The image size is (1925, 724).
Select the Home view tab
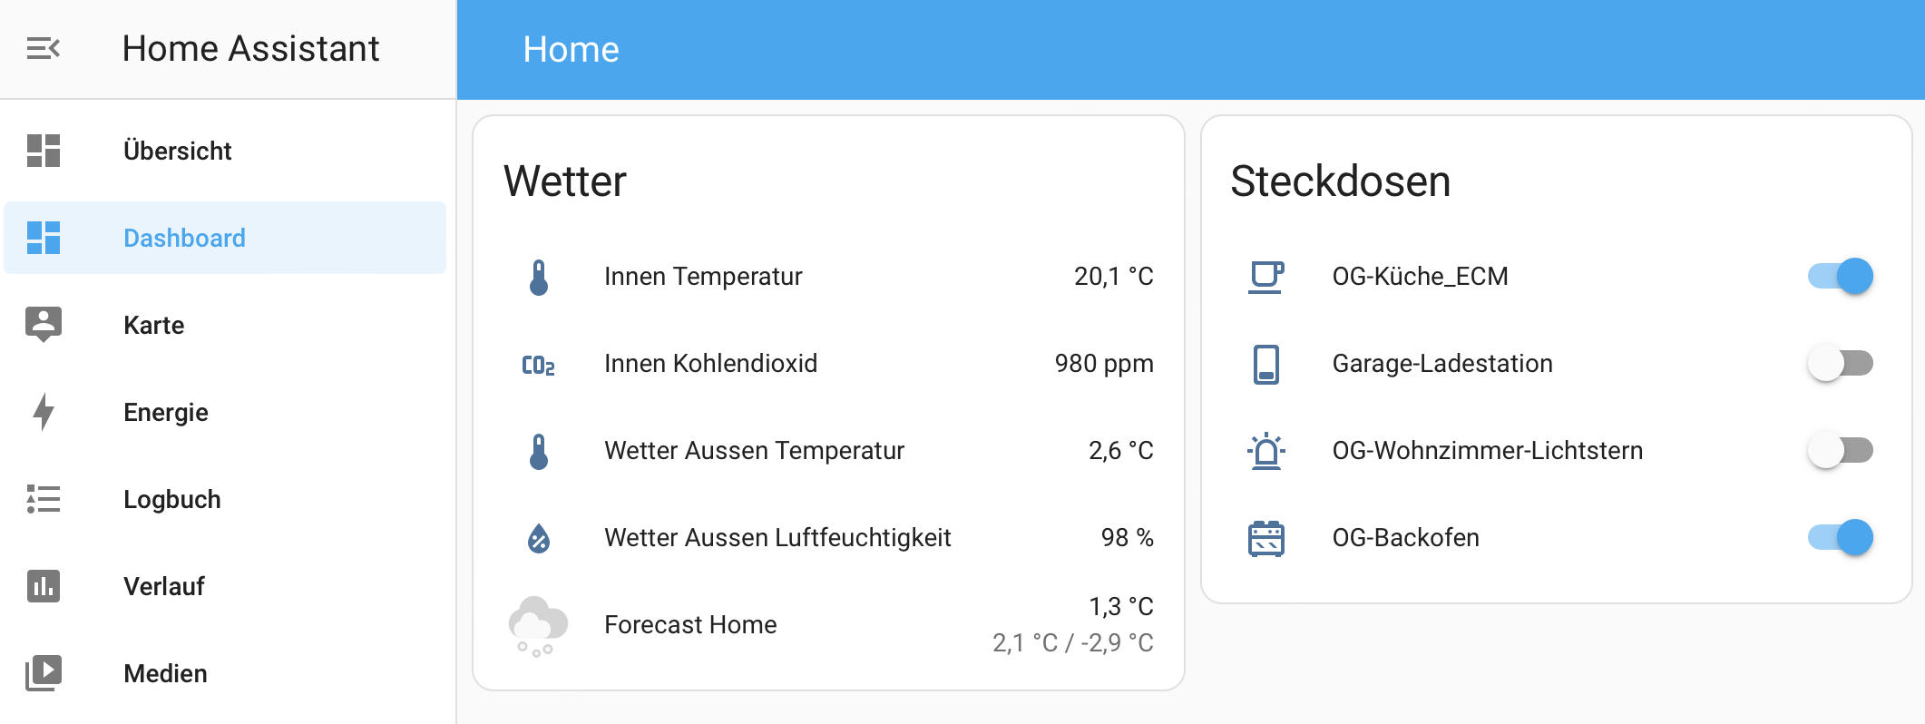(x=571, y=50)
